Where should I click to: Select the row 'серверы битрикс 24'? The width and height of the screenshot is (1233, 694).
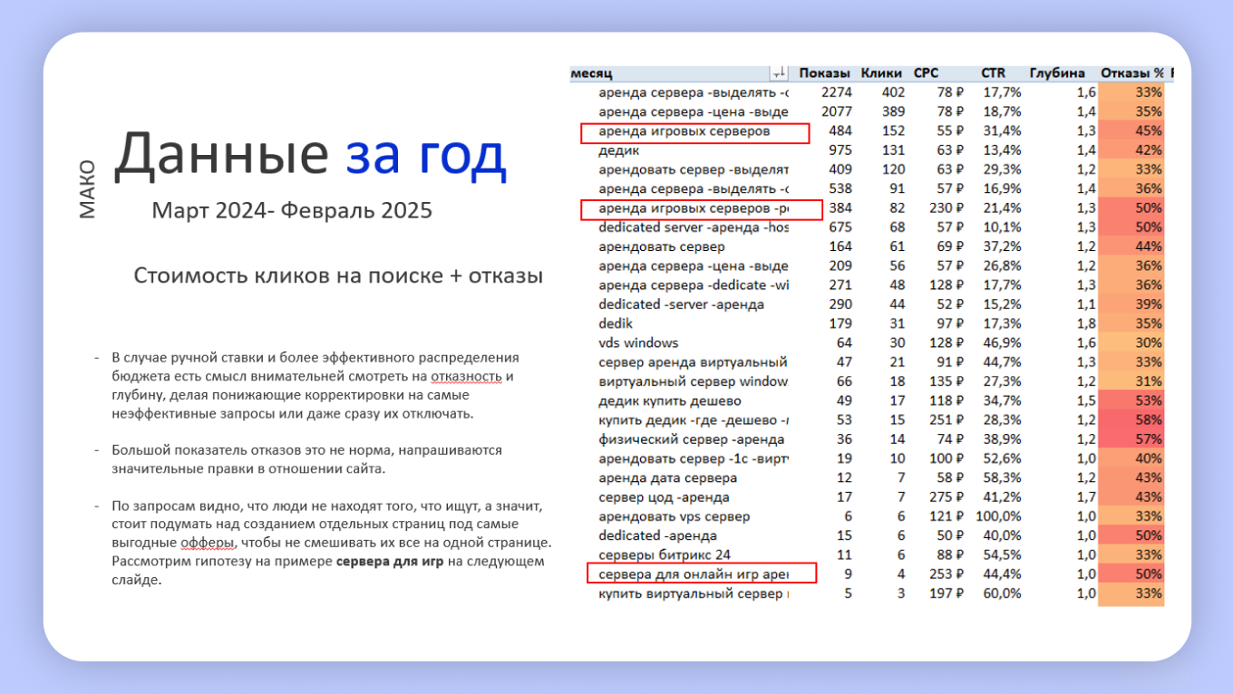[869, 554]
